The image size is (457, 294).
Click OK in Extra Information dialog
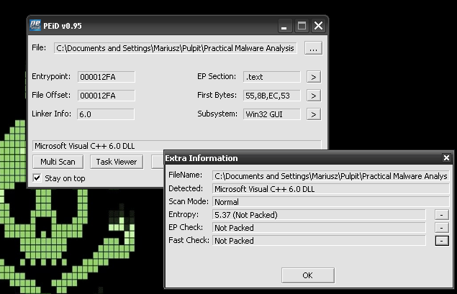click(308, 275)
